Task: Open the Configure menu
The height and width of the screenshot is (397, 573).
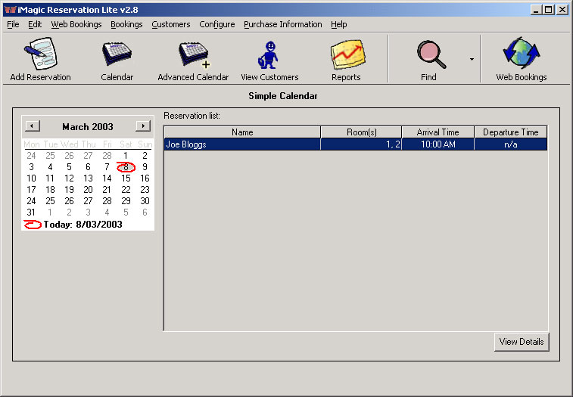Action: (217, 24)
